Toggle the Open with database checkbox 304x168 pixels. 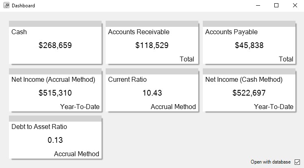[x=297, y=162]
